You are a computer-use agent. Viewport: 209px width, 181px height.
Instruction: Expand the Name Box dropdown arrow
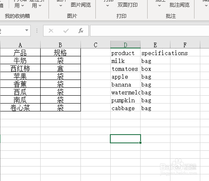coord(27,30)
